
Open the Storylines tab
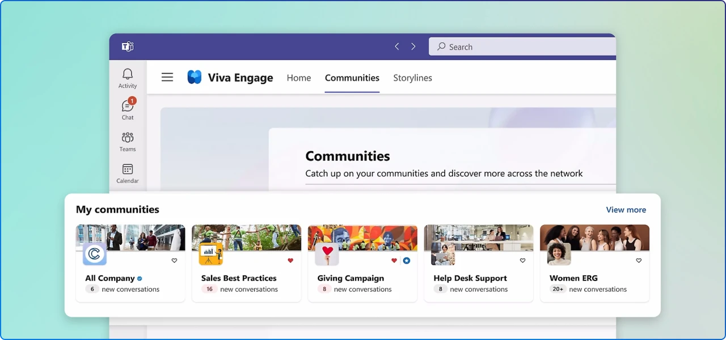(x=412, y=78)
